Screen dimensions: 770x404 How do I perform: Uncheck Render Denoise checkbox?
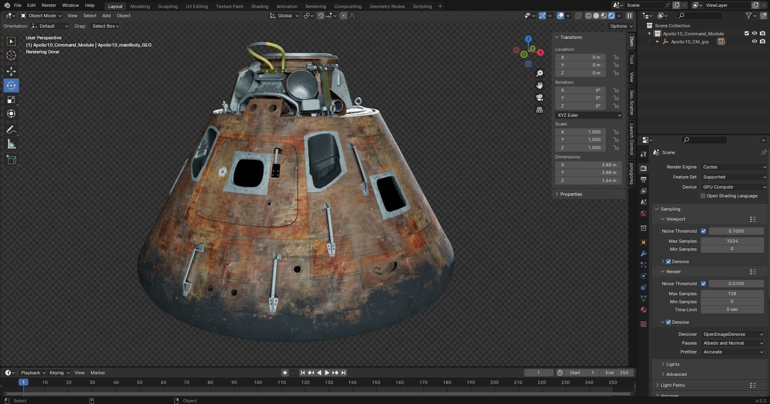(668, 322)
